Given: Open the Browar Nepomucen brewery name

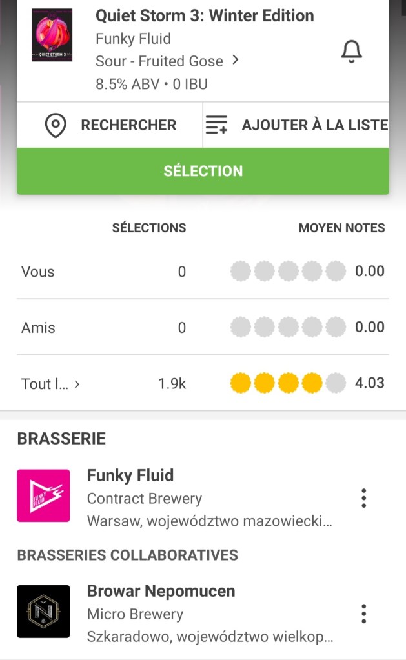Looking at the screenshot, I should (x=161, y=591).
